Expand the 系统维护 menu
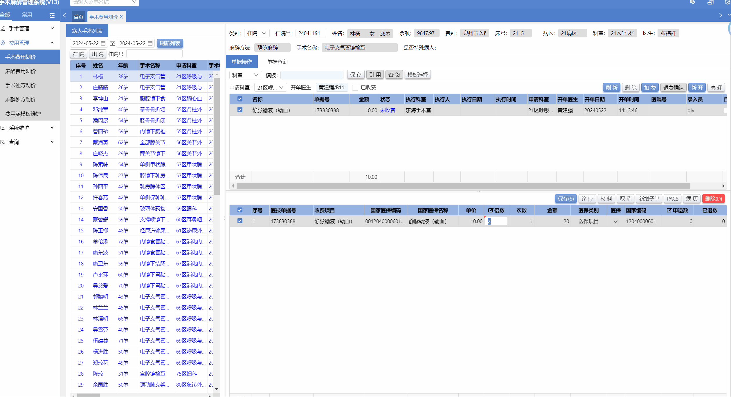The image size is (731, 397). click(x=52, y=128)
